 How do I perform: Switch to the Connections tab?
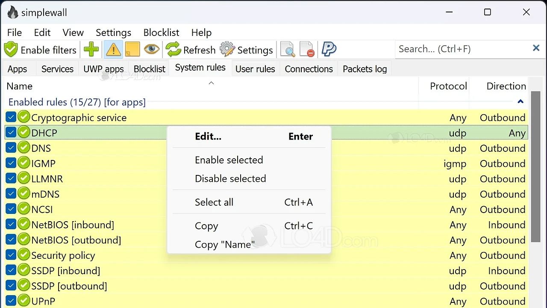pos(309,69)
